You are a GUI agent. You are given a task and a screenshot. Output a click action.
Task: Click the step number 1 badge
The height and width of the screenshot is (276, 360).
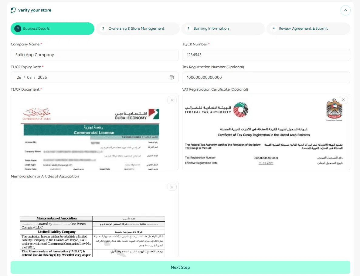click(18, 28)
